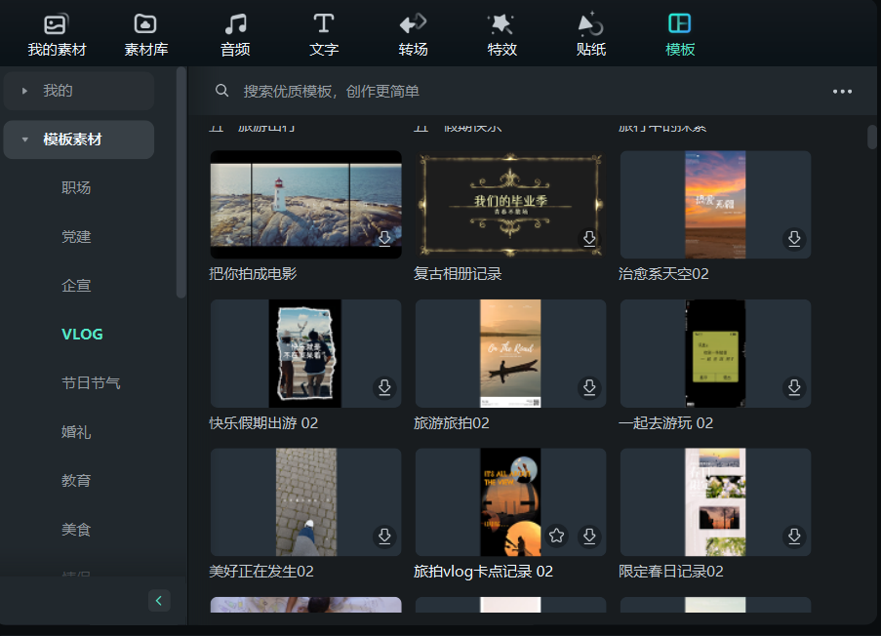Image resolution: width=881 pixels, height=636 pixels.
Task: Switch to 我的素材 panel
Action: click(x=55, y=33)
